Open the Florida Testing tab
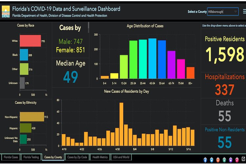The image size is (246, 164). tap(31, 157)
